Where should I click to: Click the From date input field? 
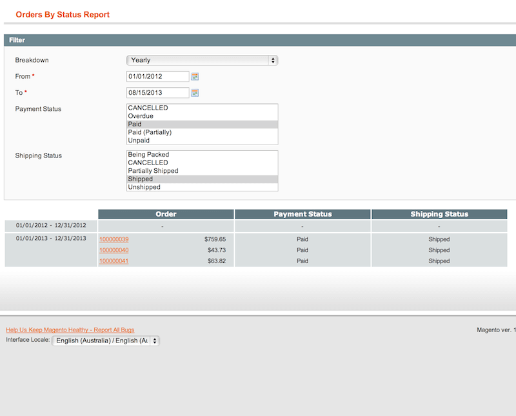157,76
